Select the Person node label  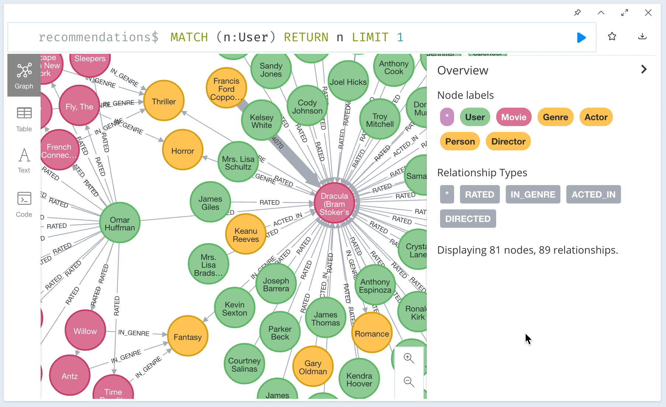point(460,142)
